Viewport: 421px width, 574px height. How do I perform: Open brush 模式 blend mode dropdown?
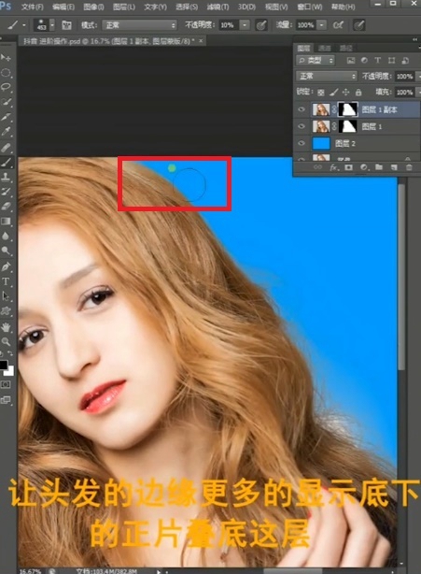tap(139, 25)
